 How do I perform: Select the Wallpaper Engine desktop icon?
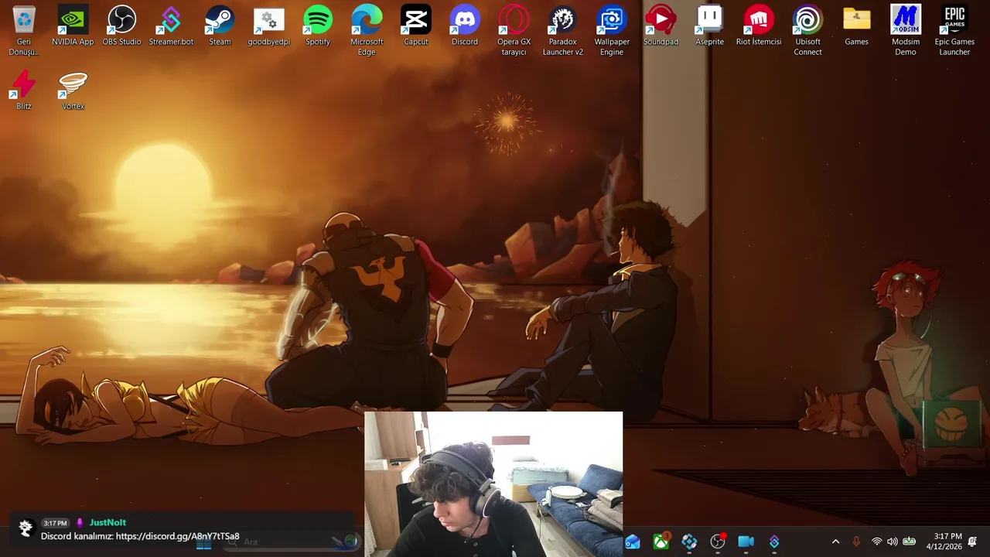tap(612, 31)
